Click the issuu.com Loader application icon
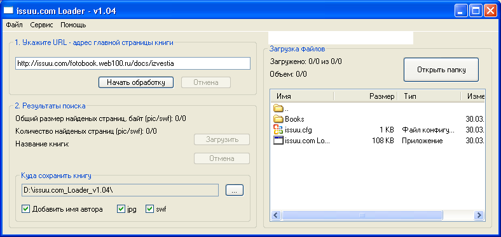The height and width of the screenshot is (237, 501). coord(278,141)
